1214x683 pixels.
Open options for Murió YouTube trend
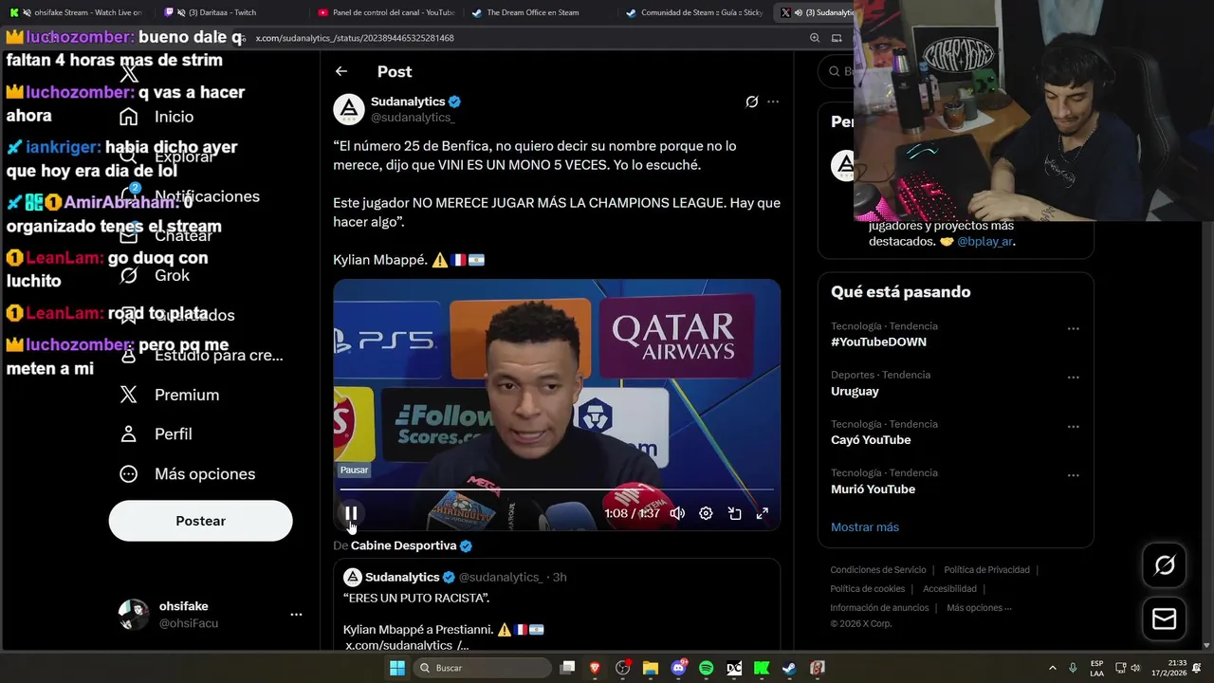[1073, 475]
